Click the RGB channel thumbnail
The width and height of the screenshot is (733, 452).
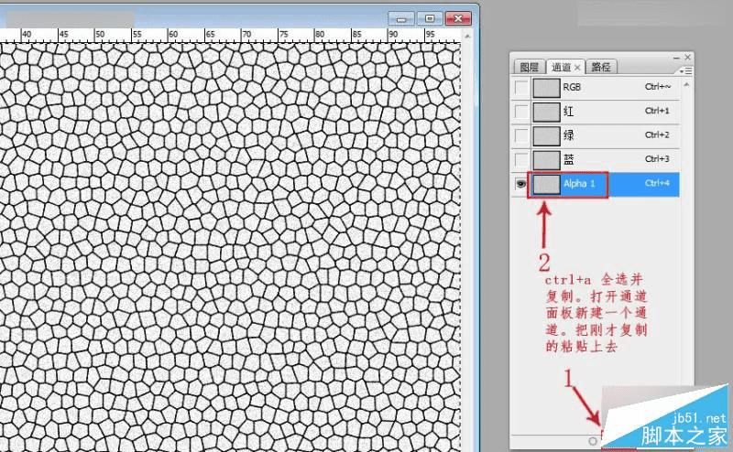pos(546,88)
